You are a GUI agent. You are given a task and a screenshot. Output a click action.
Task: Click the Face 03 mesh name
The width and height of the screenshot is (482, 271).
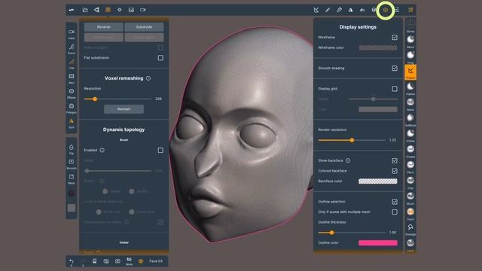156,261
